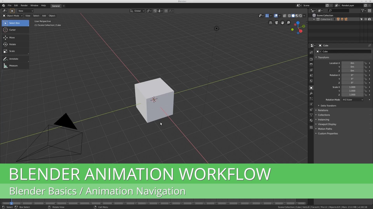Screen dimensions: 373x209
Task: Toggle Collection 1 selectability arrow icon
Action: pos(362,19)
